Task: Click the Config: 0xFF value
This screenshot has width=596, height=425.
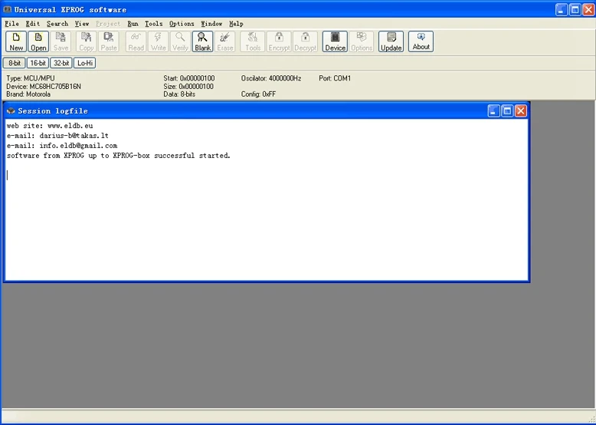Action: coord(258,94)
